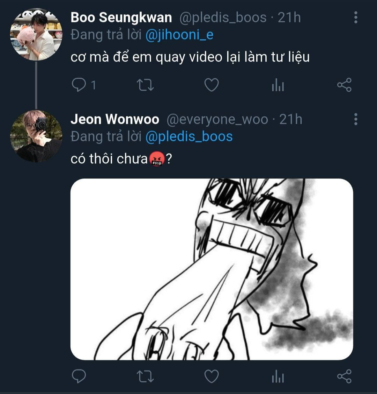The image size is (377, 394).
Task: Open more options for Jeon Wonwoo's tweet
Action: click(355, 119)
